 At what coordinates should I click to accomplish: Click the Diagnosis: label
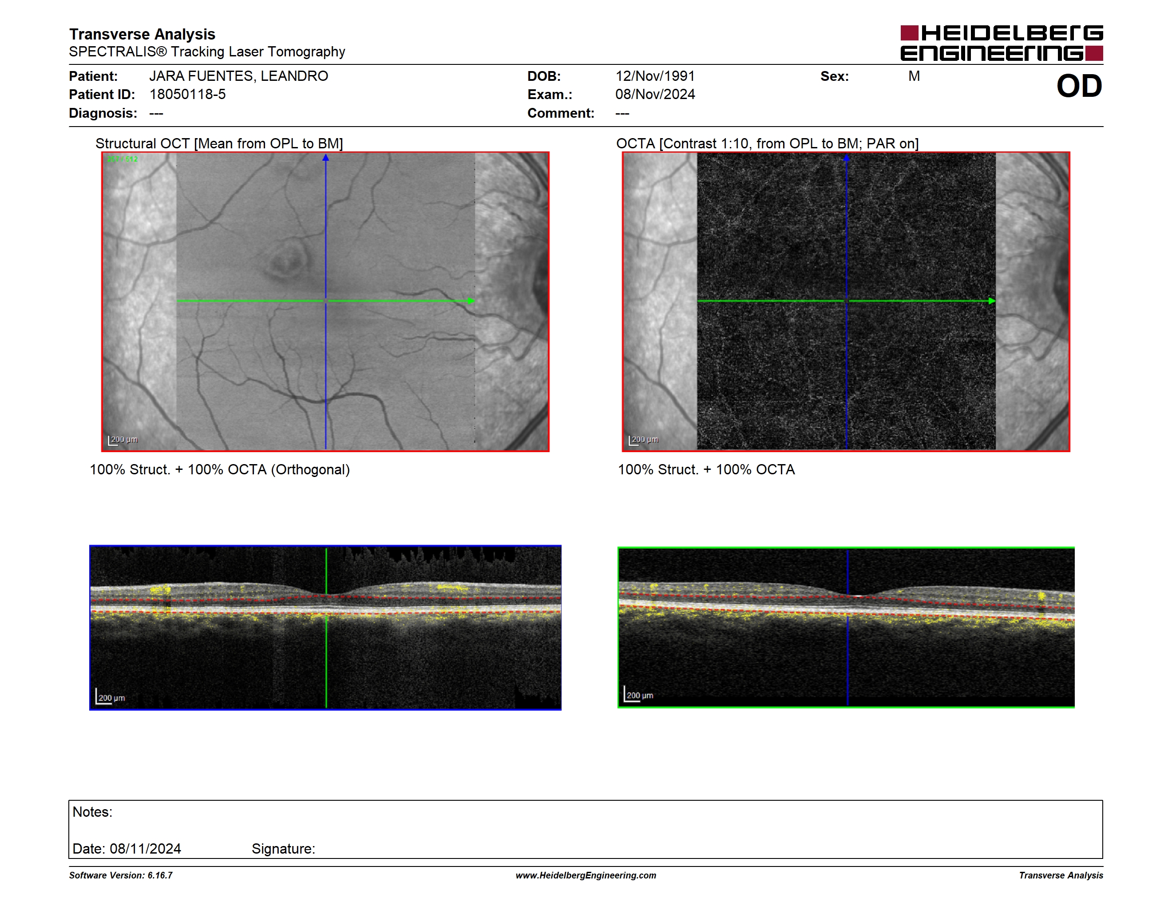click(103, 113)
